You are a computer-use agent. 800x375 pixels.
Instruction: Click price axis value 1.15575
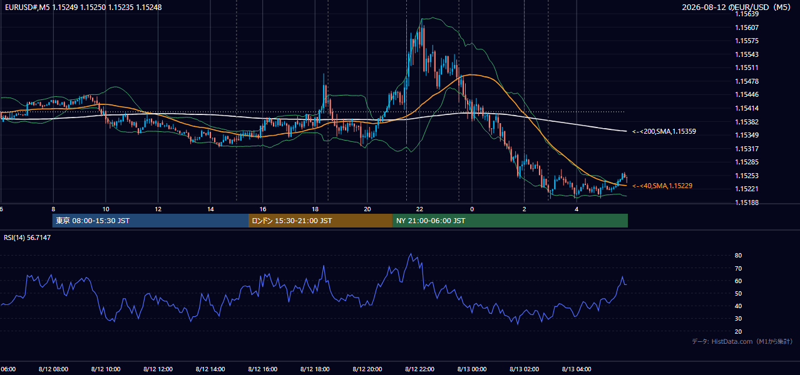(x=747, y=41)
